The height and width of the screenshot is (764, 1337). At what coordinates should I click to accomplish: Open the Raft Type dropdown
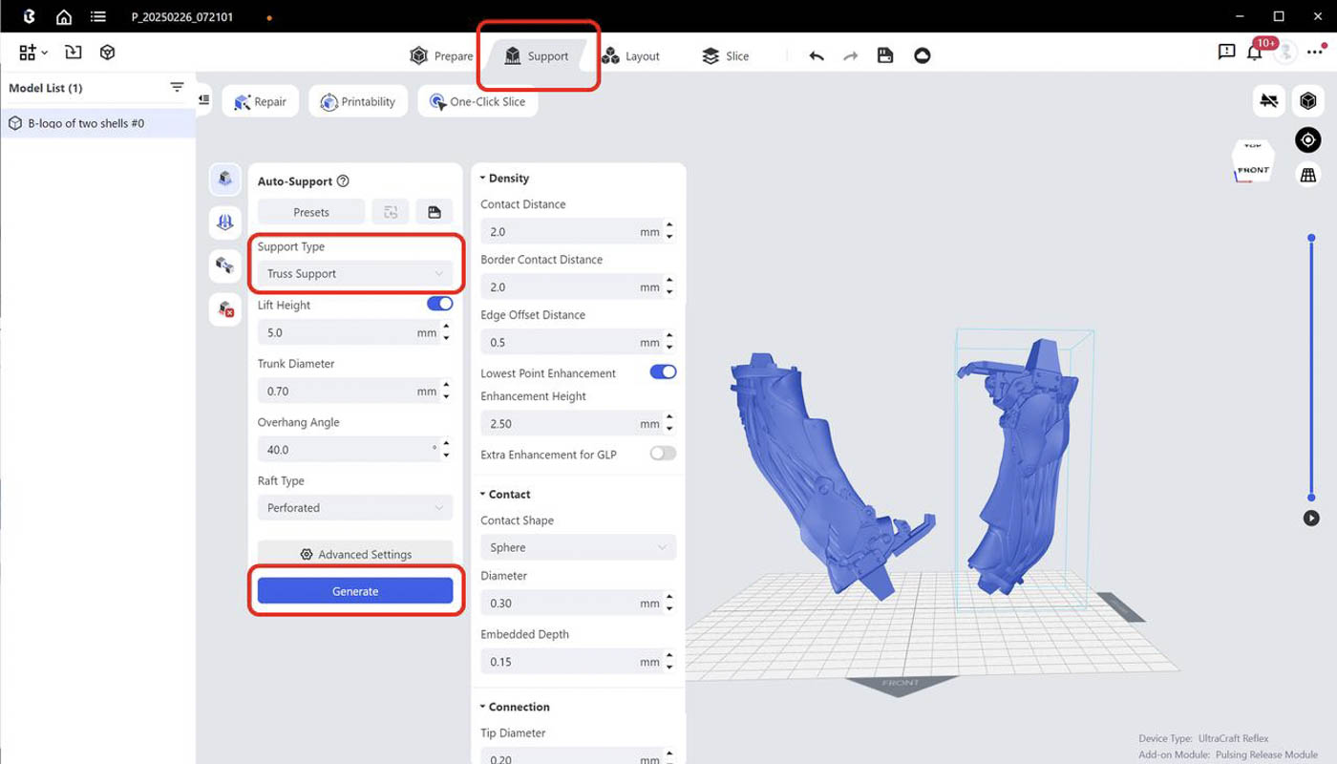click(355, 508)
